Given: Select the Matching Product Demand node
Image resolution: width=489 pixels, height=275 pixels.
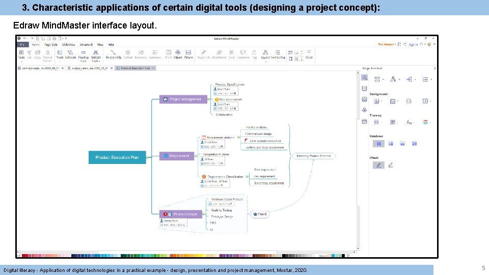Looking at the screenshot, I should (314, 156).
